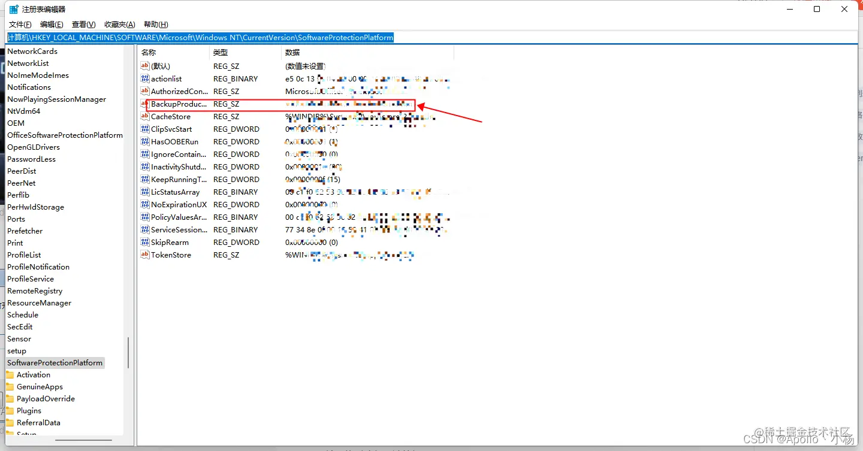Screen dimensions: 863x451
Task: Open the 文件(F) menu
Action: 20,25
